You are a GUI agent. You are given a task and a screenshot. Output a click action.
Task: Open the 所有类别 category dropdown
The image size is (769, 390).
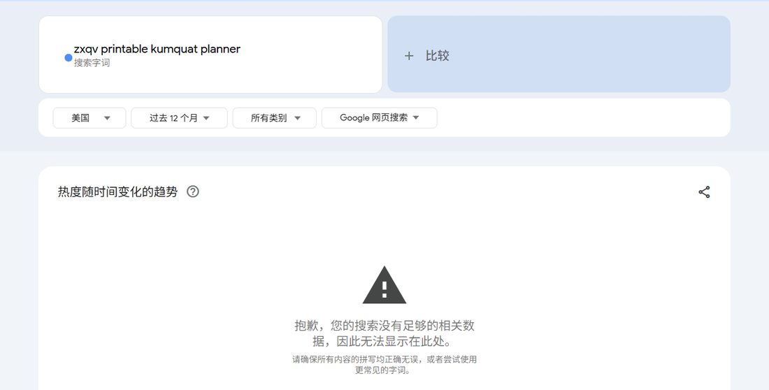point(274,117)
